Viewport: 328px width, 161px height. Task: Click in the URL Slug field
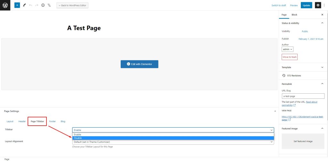303,96
